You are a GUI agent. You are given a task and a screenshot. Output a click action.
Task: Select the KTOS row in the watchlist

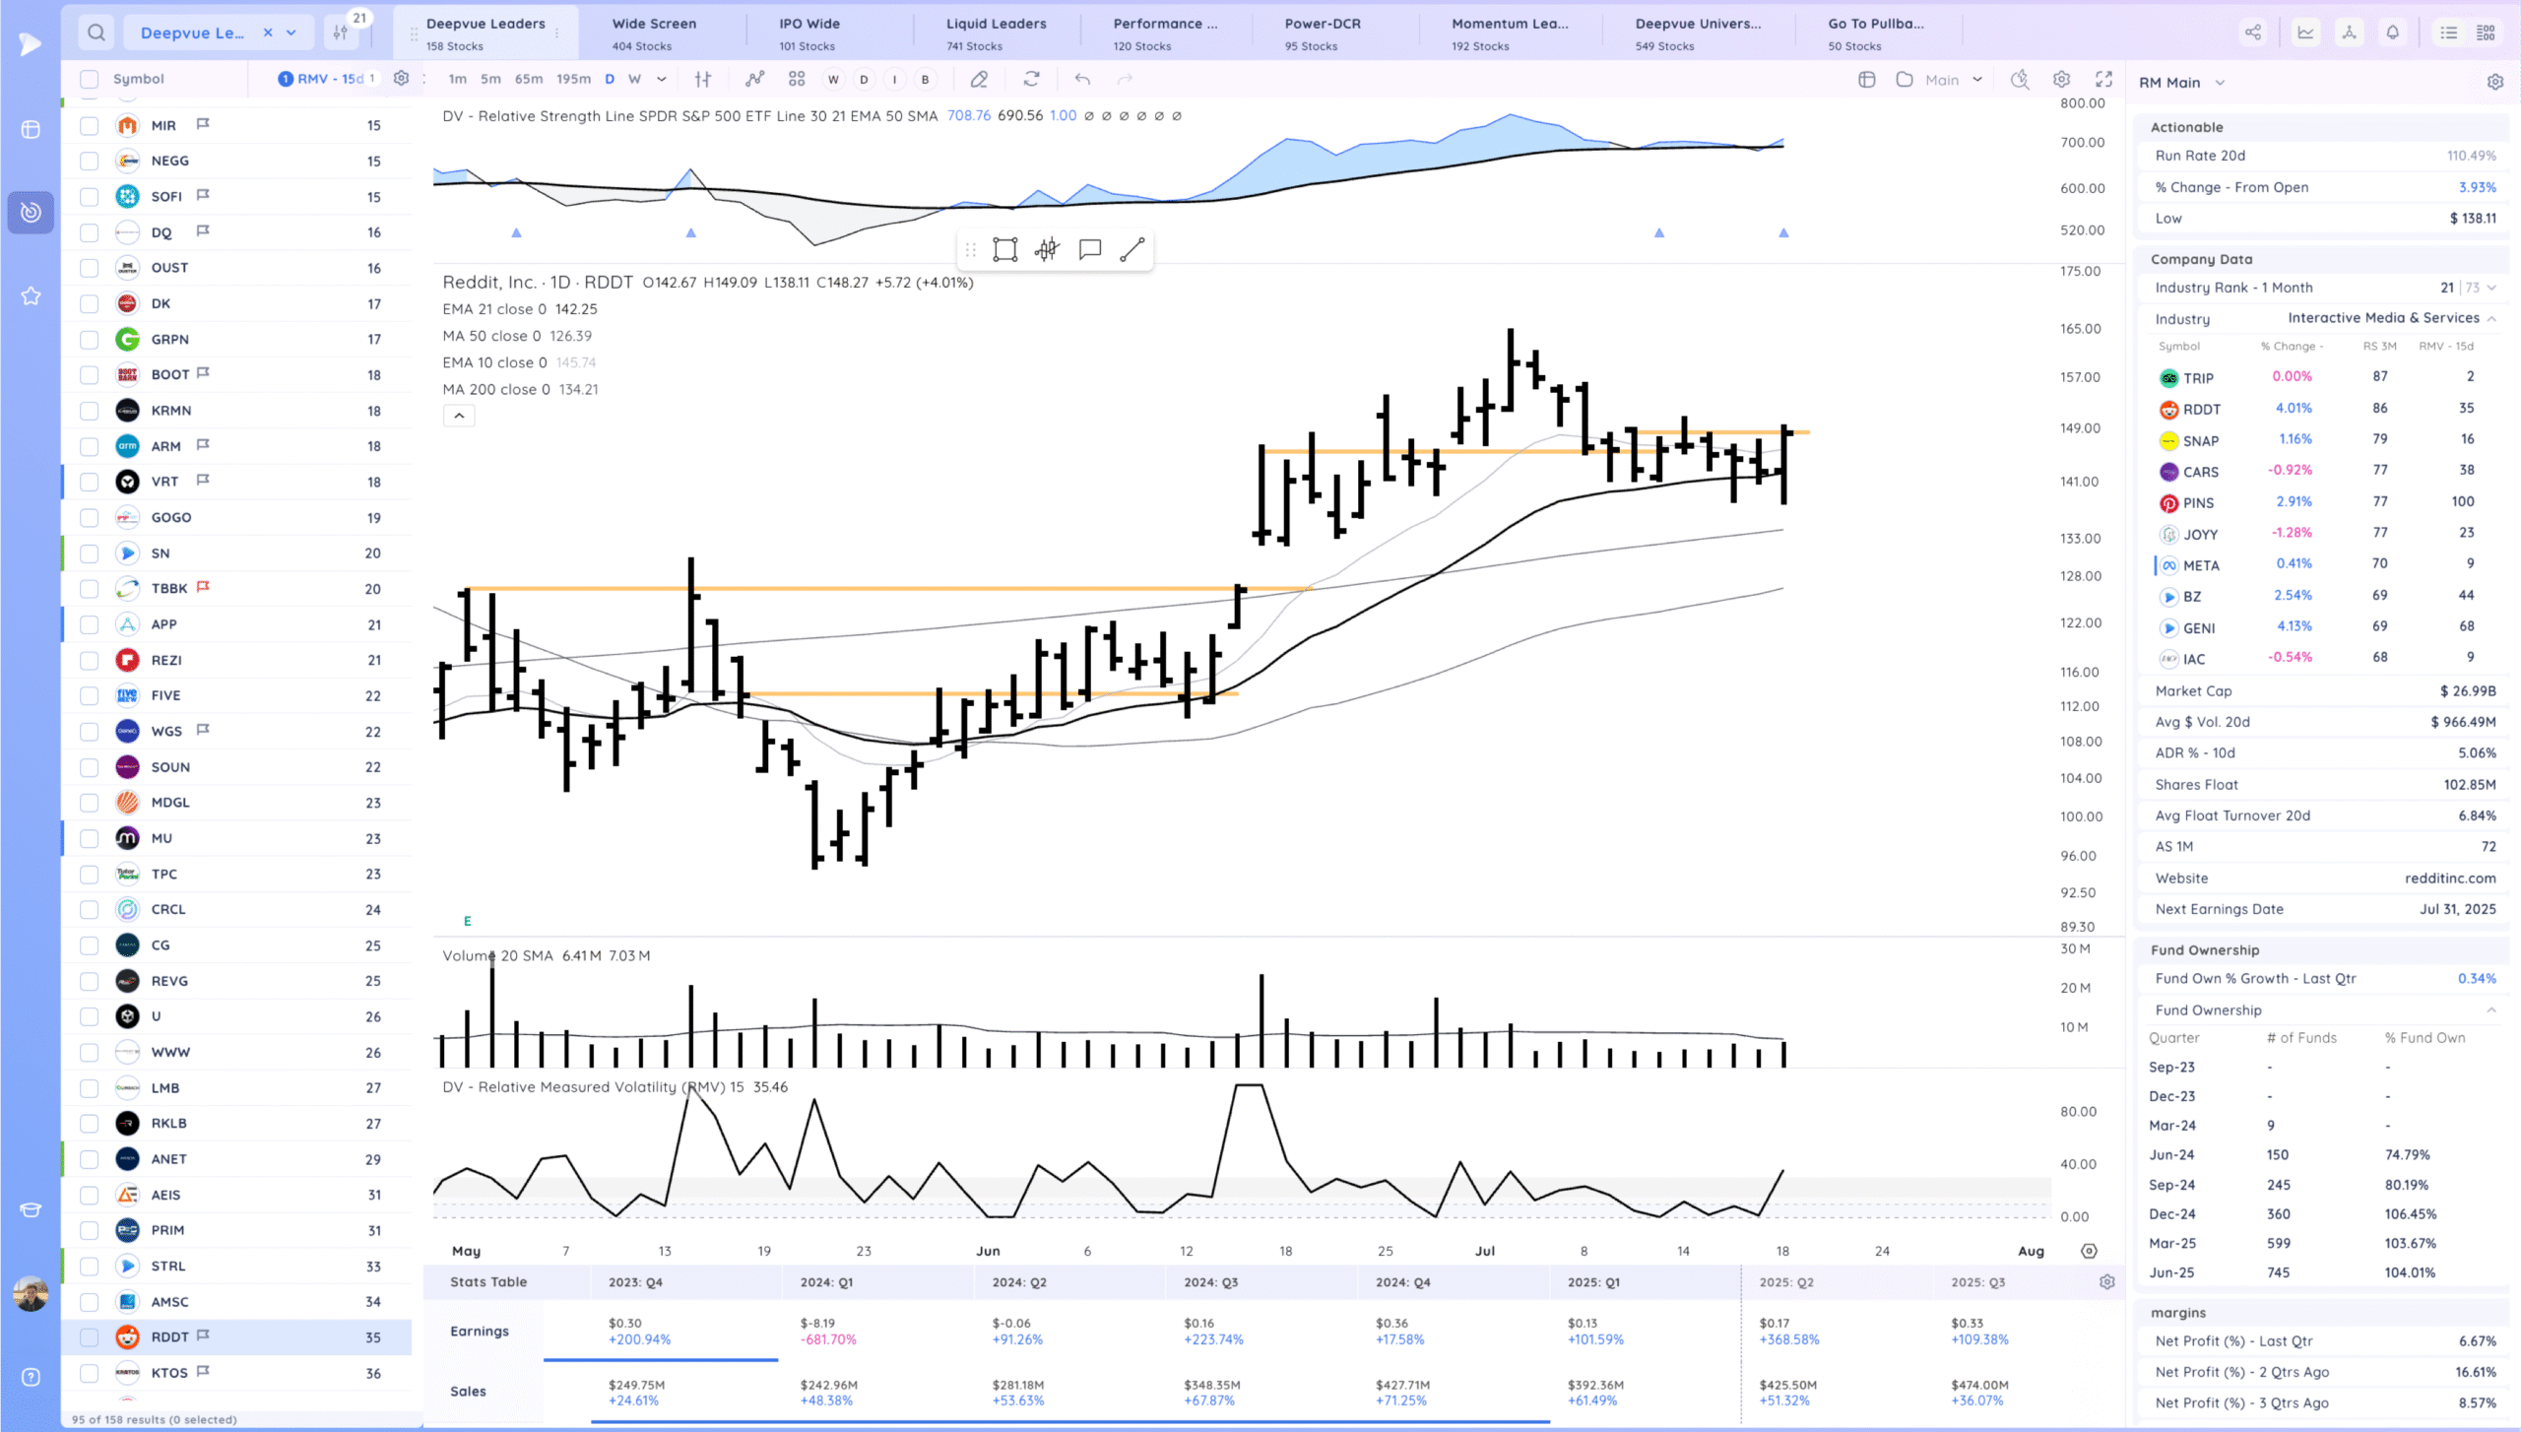tap(169, 1372)
